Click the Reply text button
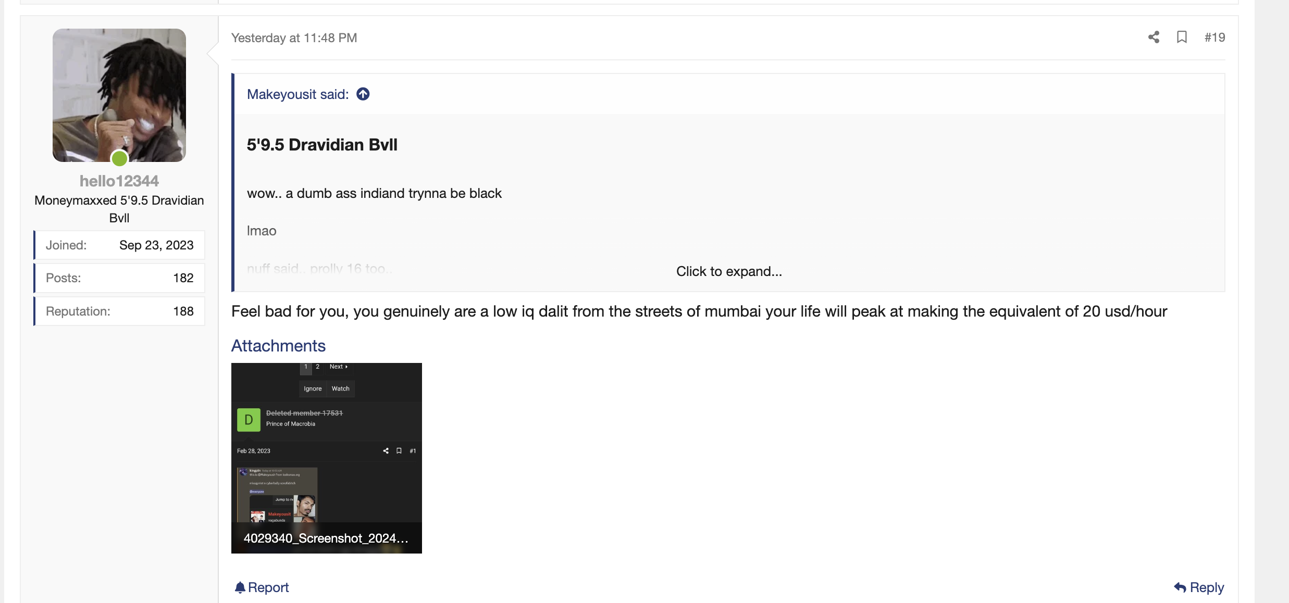This screenshot has width=1289, height=603. pos(1207,587)
